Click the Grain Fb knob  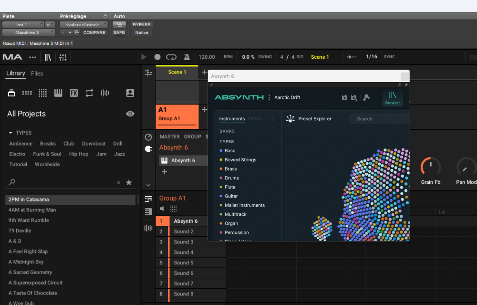tap(430, 167)
